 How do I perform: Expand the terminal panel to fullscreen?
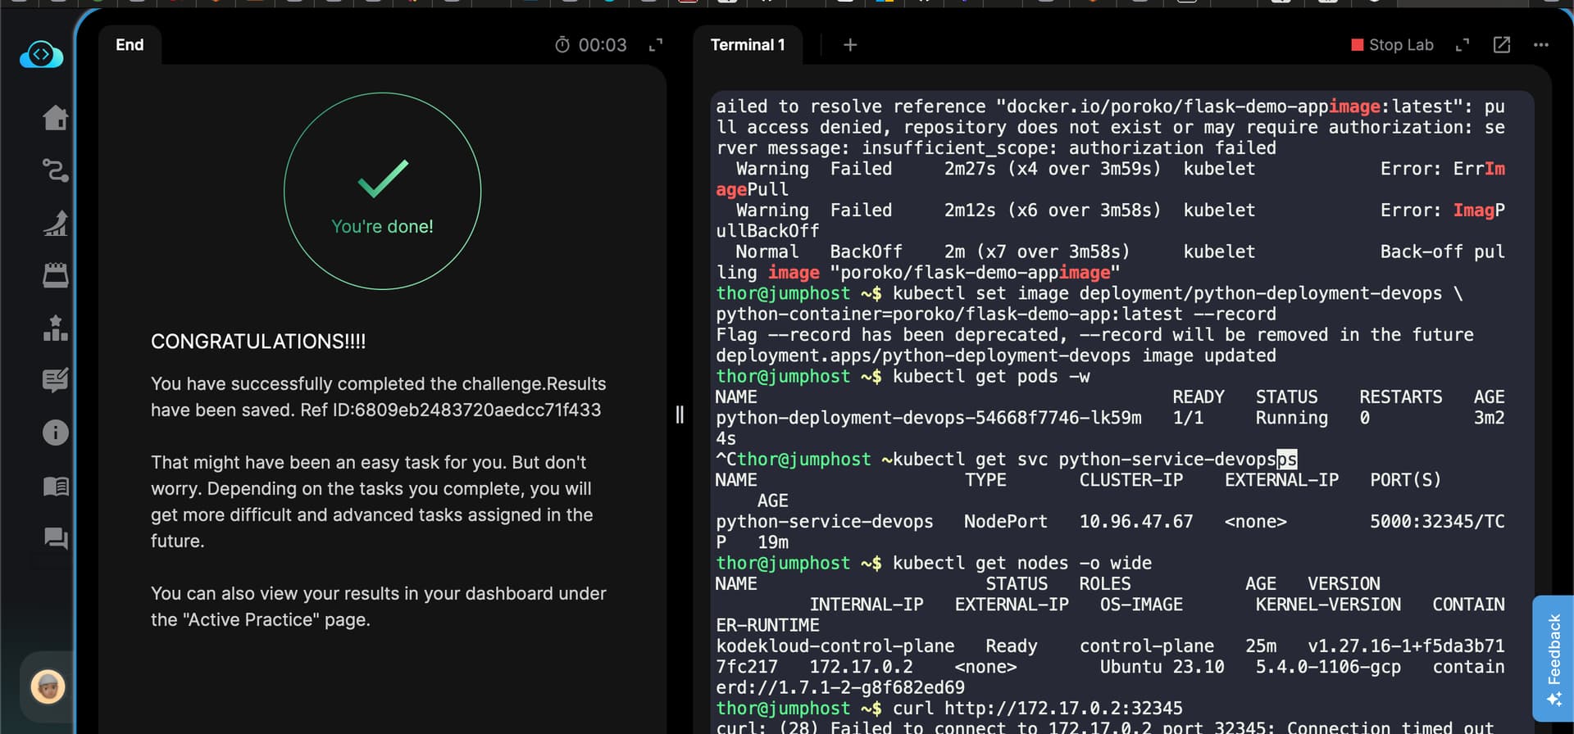[x=1463, y=45]
